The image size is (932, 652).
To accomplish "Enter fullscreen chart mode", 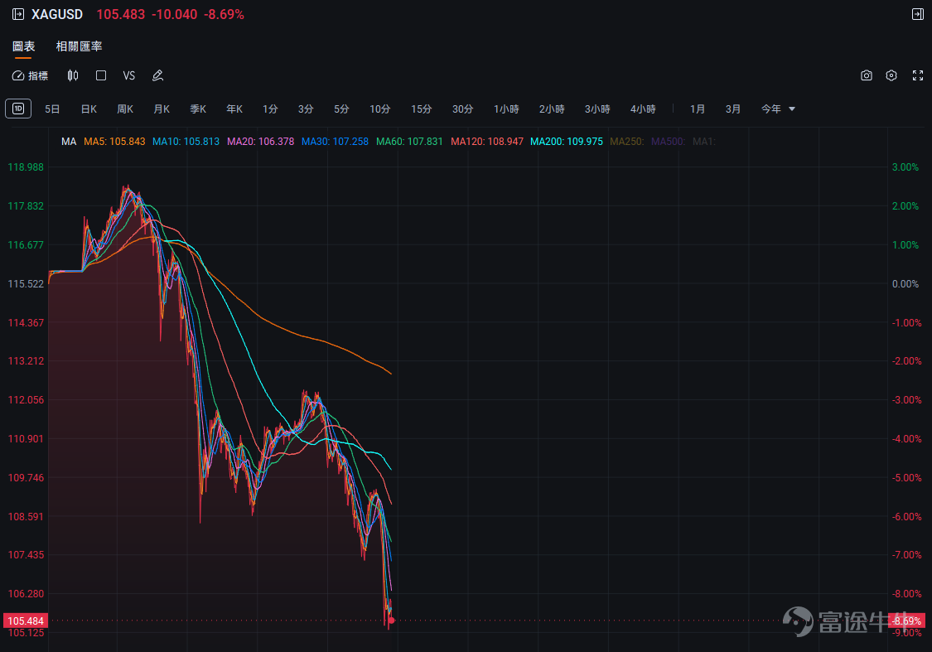I will tap(918, 75).
